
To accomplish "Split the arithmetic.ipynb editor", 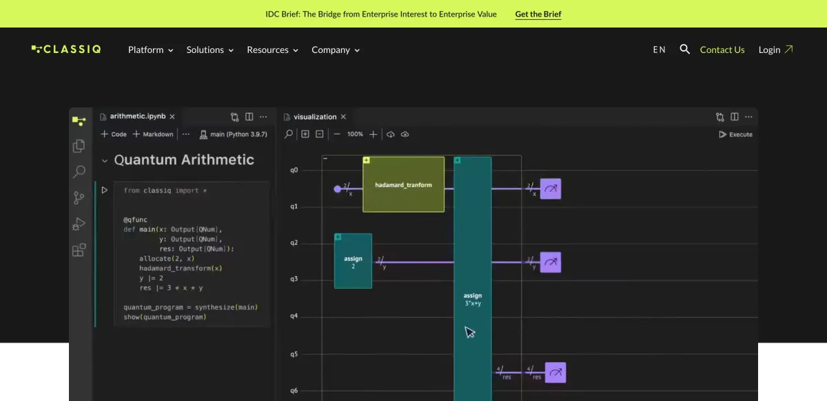I will 249,117.
